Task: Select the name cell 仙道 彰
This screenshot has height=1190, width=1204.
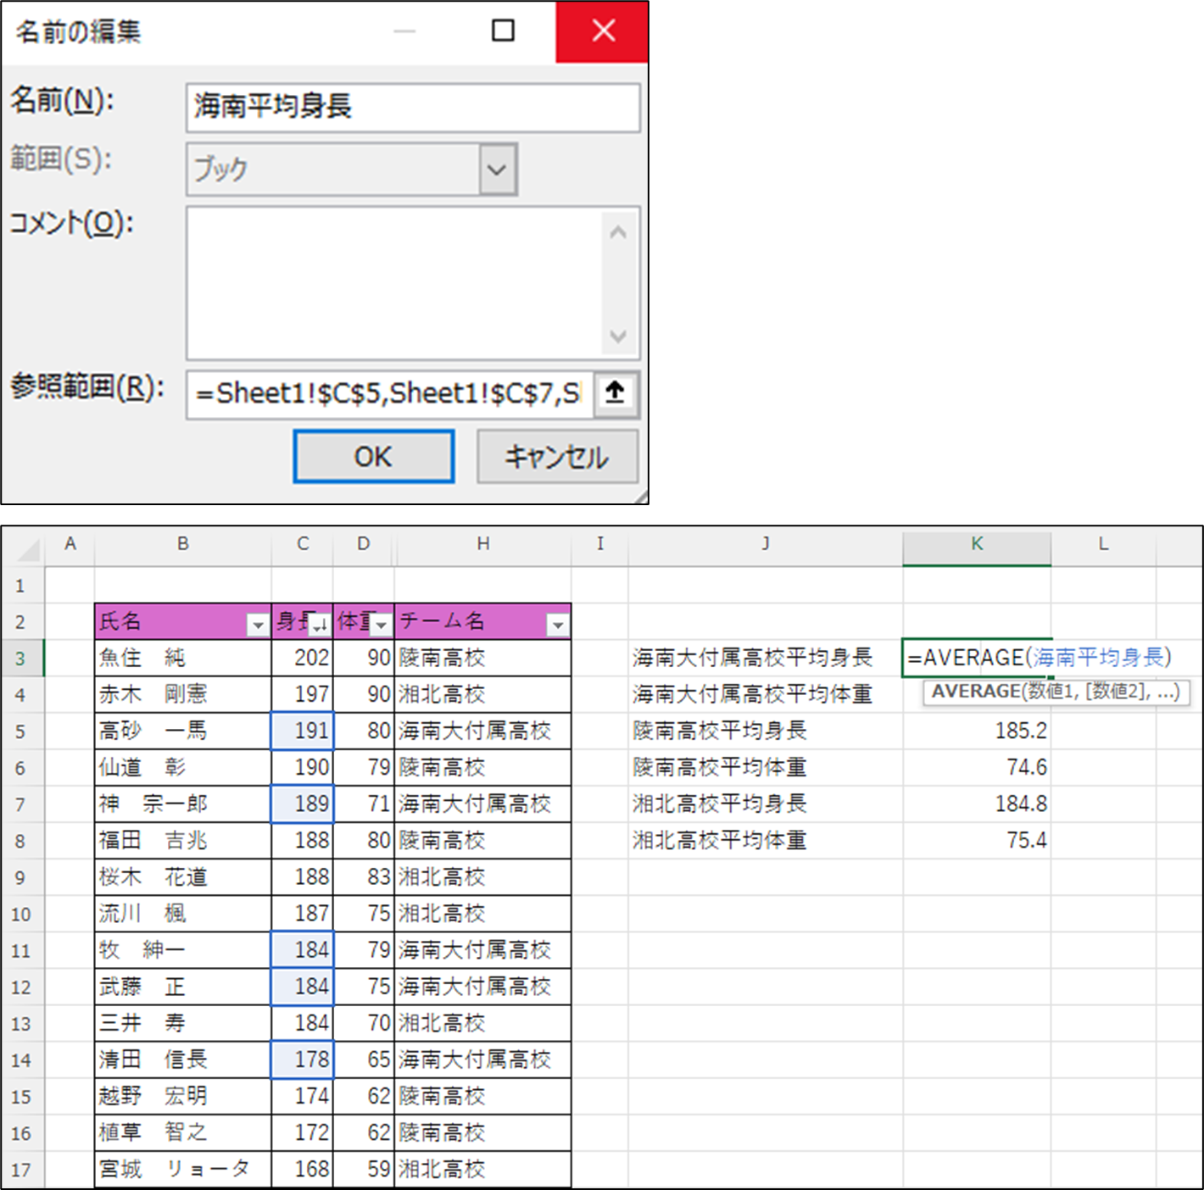Action: (183, 768)
